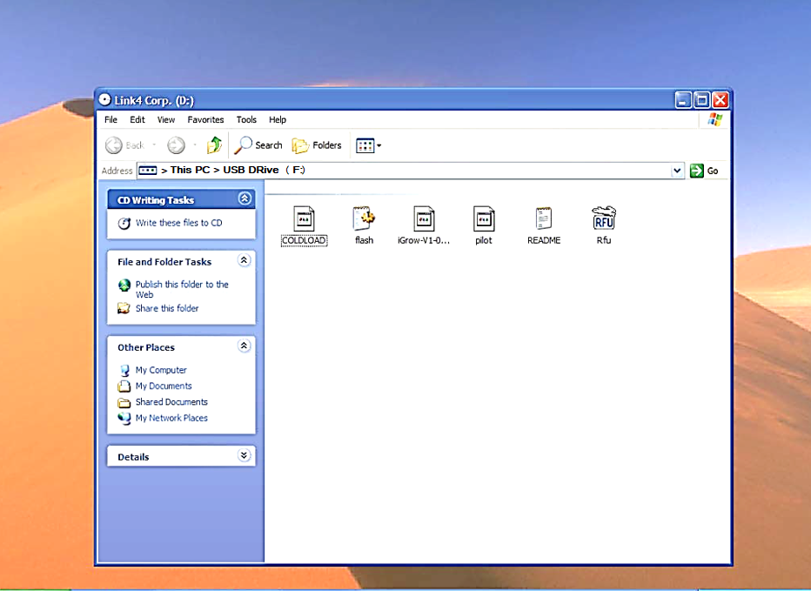
Task: Select the flash file icon
Action: 364,219
